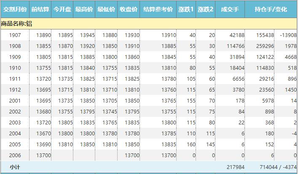Select the 今开盘 column header
Viewport: 298px width, 174px height.
click(x=62, y=9)
